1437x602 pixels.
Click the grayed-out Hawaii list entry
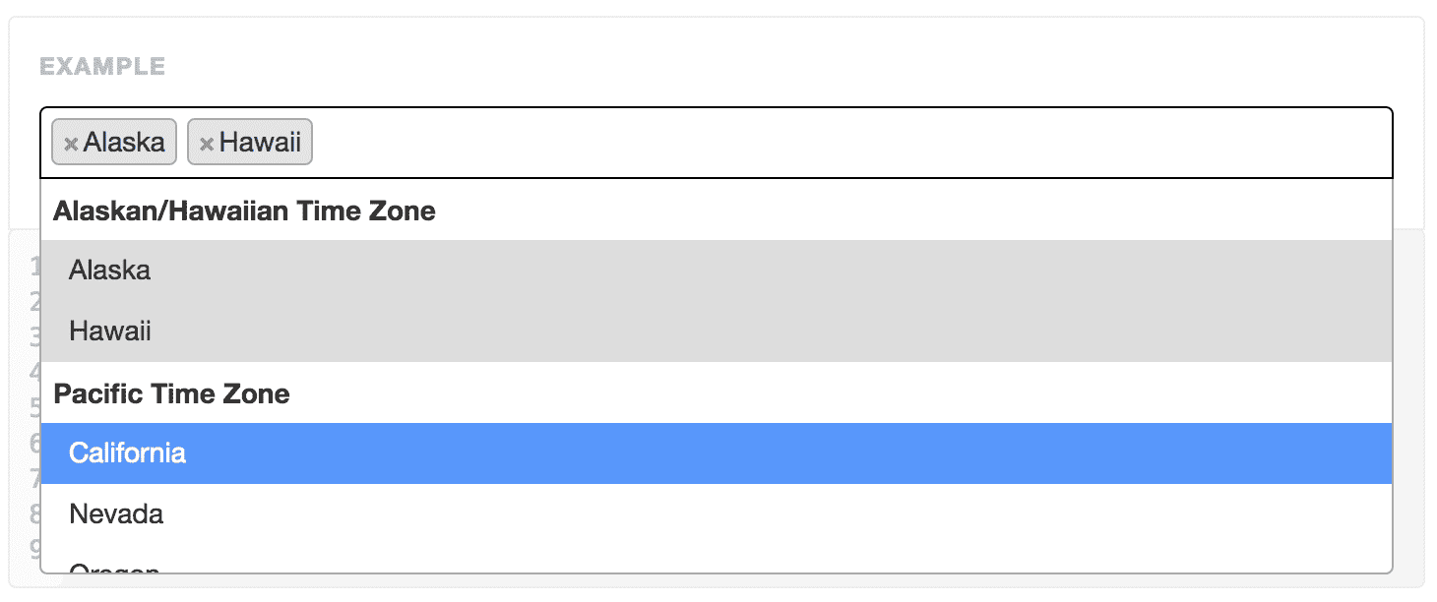click(109, 331)
